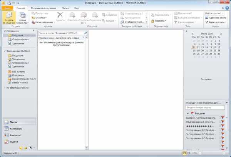Image resolution: width=231 pixels, height=157 pixels.
Task: Open Customize Quick Access Toolbar dropdown
Action: tap(18, 3)
